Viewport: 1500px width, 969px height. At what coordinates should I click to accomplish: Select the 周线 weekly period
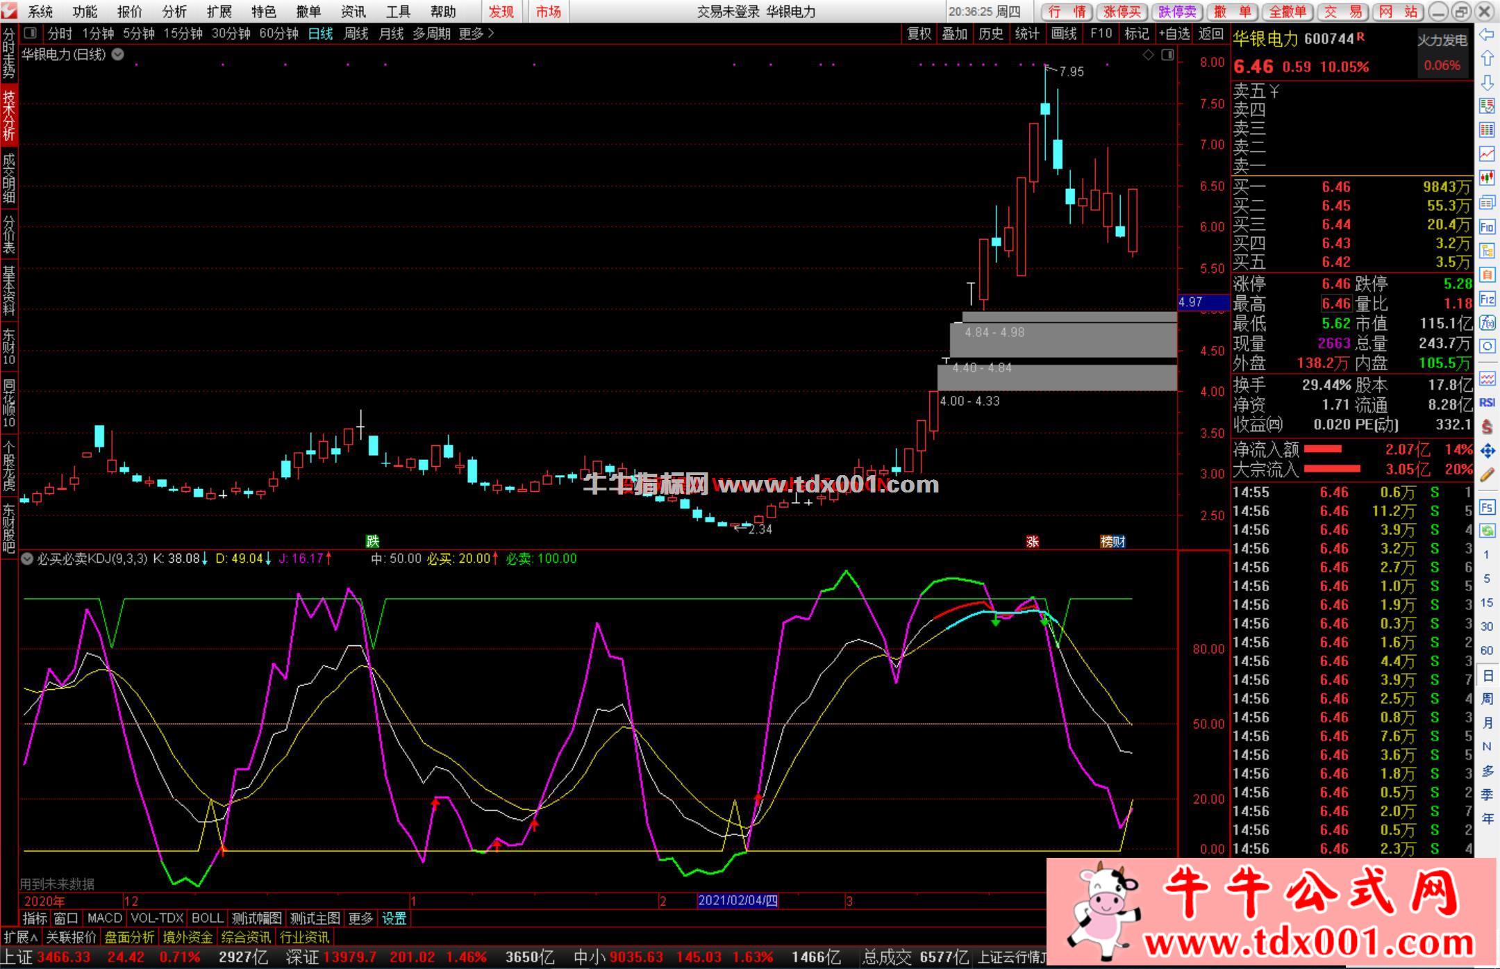click(356, 33)
